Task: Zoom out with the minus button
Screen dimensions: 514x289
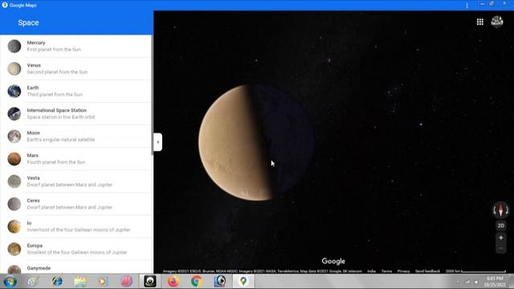Action: coord(501,248)
